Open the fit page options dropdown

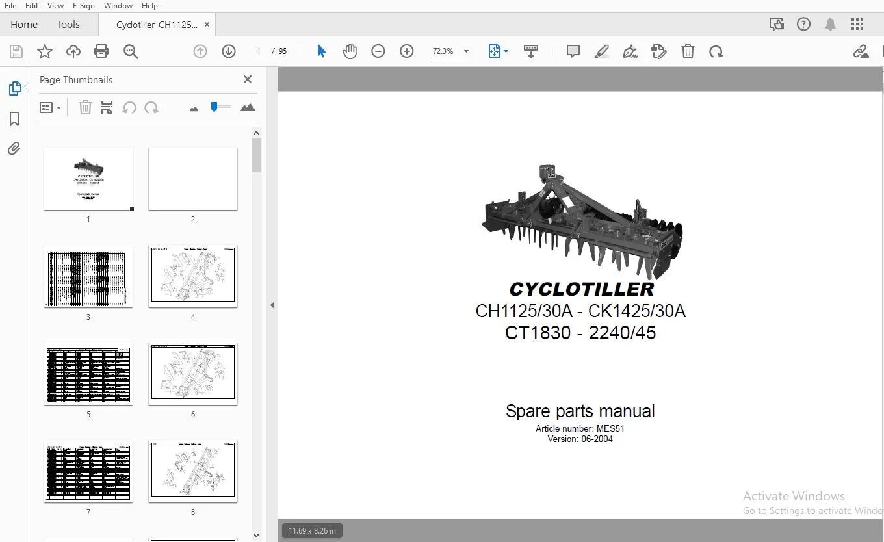click(x=499, y=51)
